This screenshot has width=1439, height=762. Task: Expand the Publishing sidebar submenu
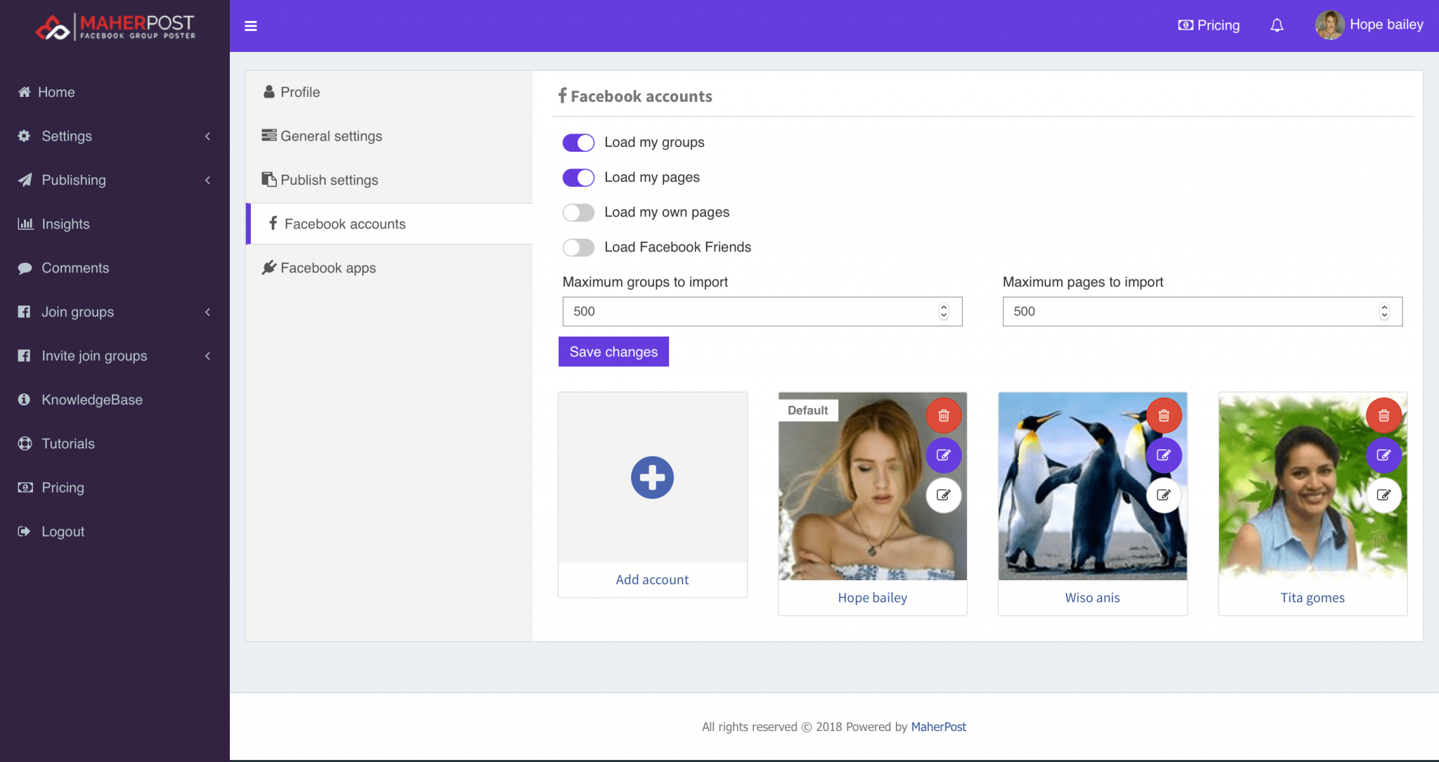(74, 180)
